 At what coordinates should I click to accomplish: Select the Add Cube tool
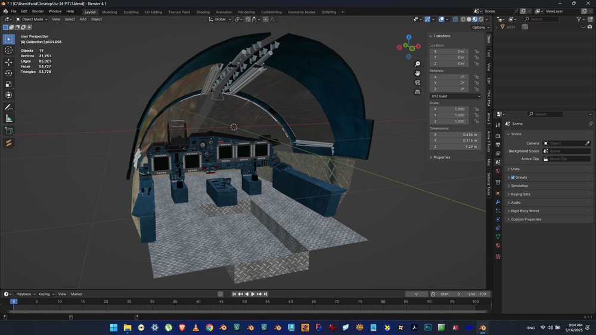click(x=9, y=131)
